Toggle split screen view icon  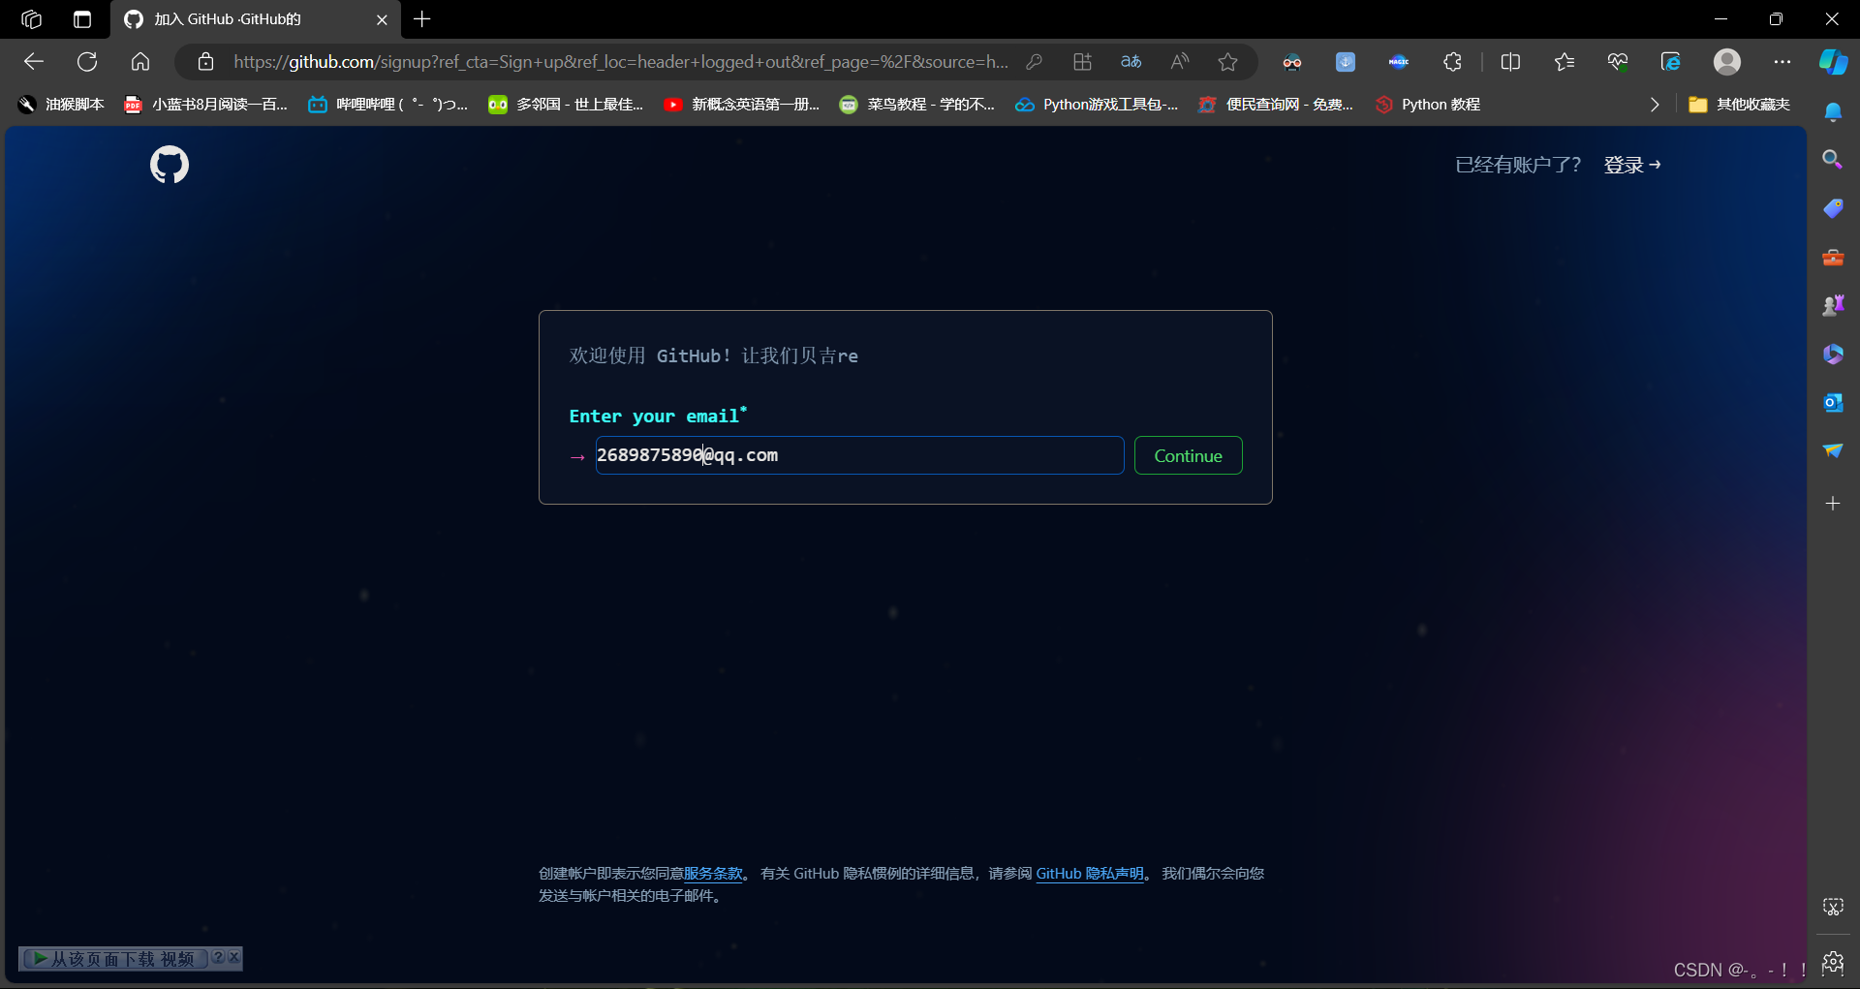point(1510,62)
